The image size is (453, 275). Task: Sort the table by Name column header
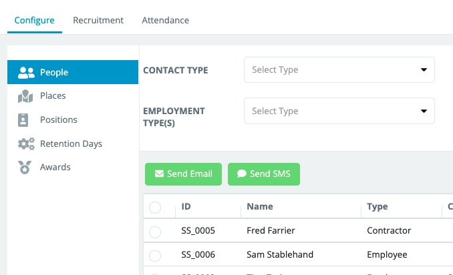(260, 207)
